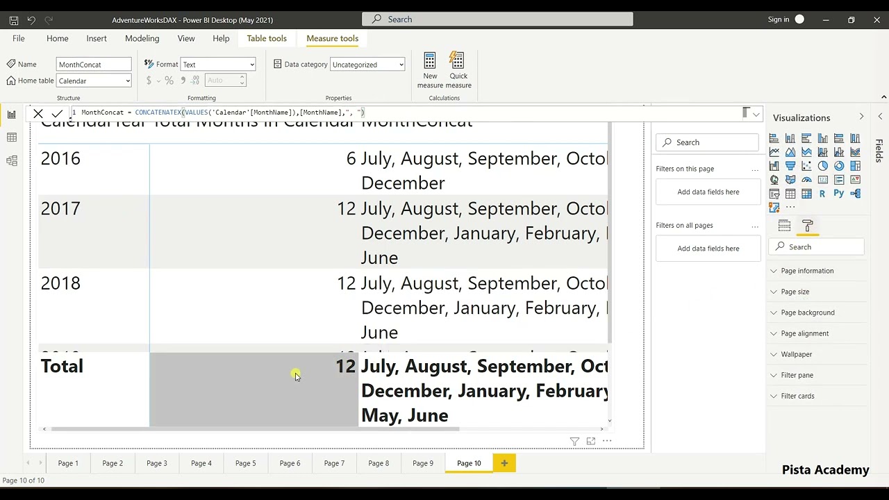Select the slicer visual
This screenshot has width=889, height=500.
[774, 194]
